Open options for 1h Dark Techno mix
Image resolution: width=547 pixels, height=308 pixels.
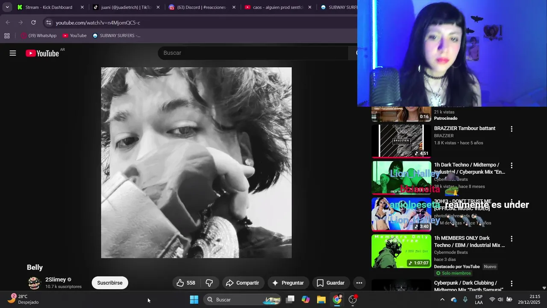pyautogui.click(x=512, y=165)
